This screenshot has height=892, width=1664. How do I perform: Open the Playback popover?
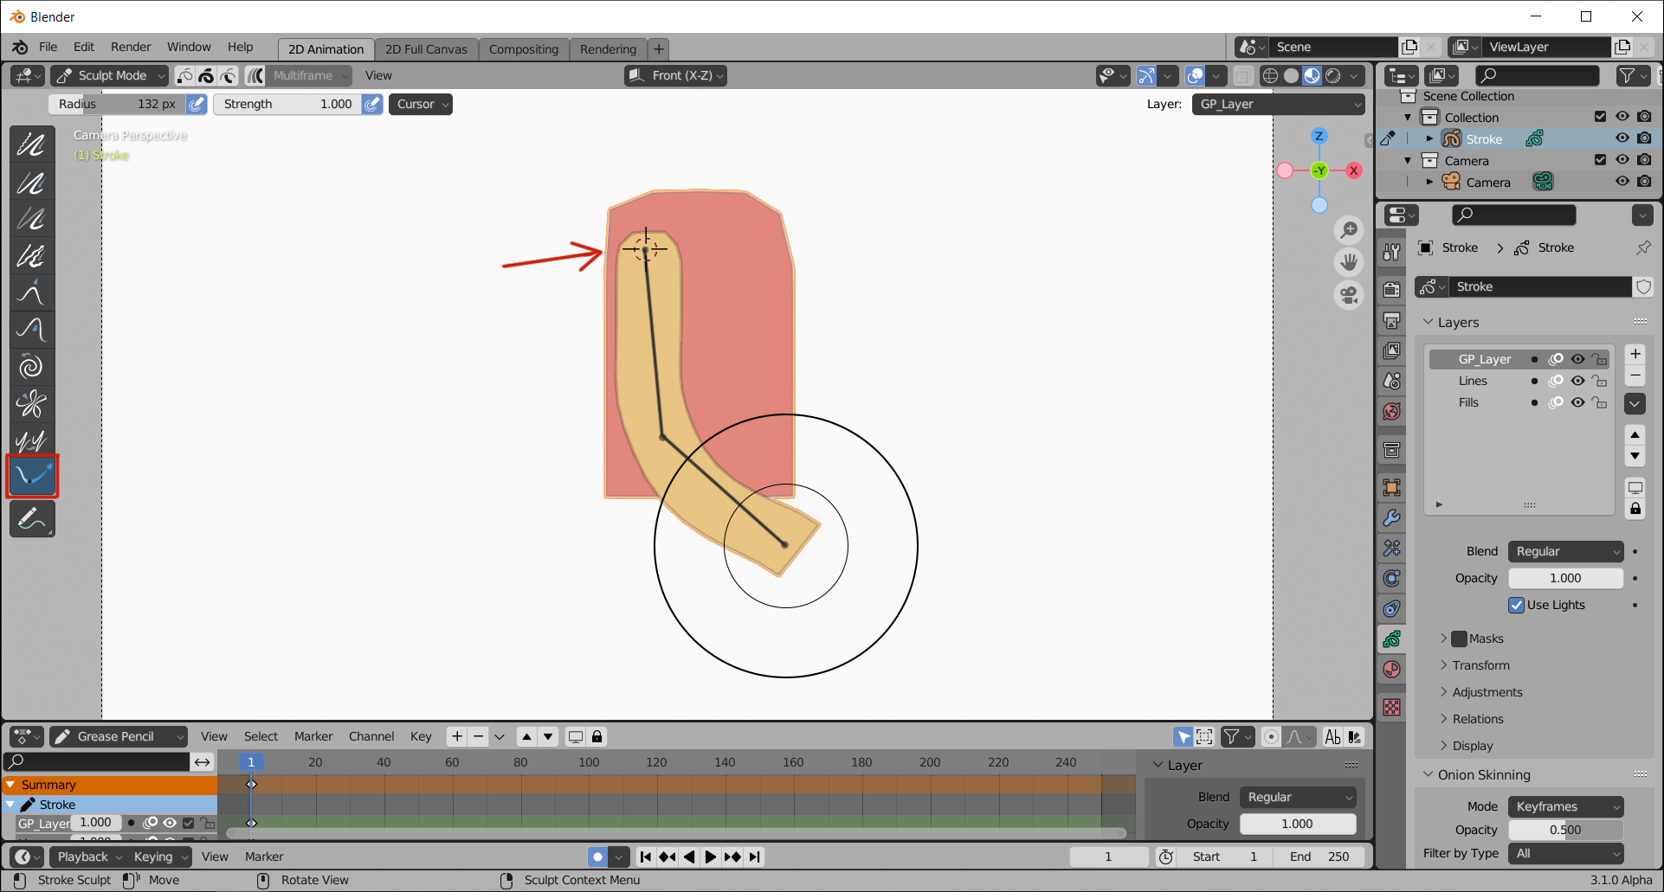[88, 857]
